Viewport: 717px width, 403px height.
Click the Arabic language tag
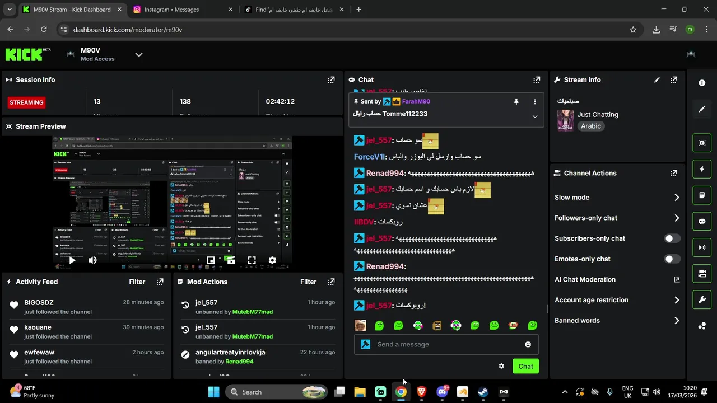click(591, 126)
